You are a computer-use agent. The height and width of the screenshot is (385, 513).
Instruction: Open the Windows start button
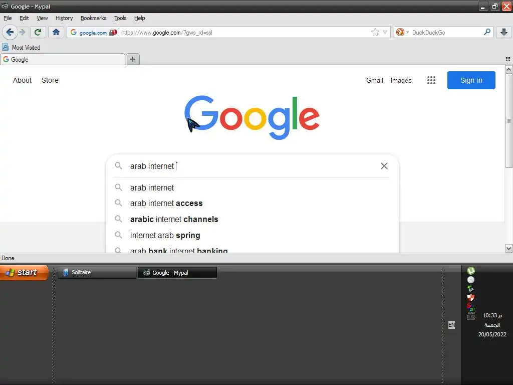point(25,272)
